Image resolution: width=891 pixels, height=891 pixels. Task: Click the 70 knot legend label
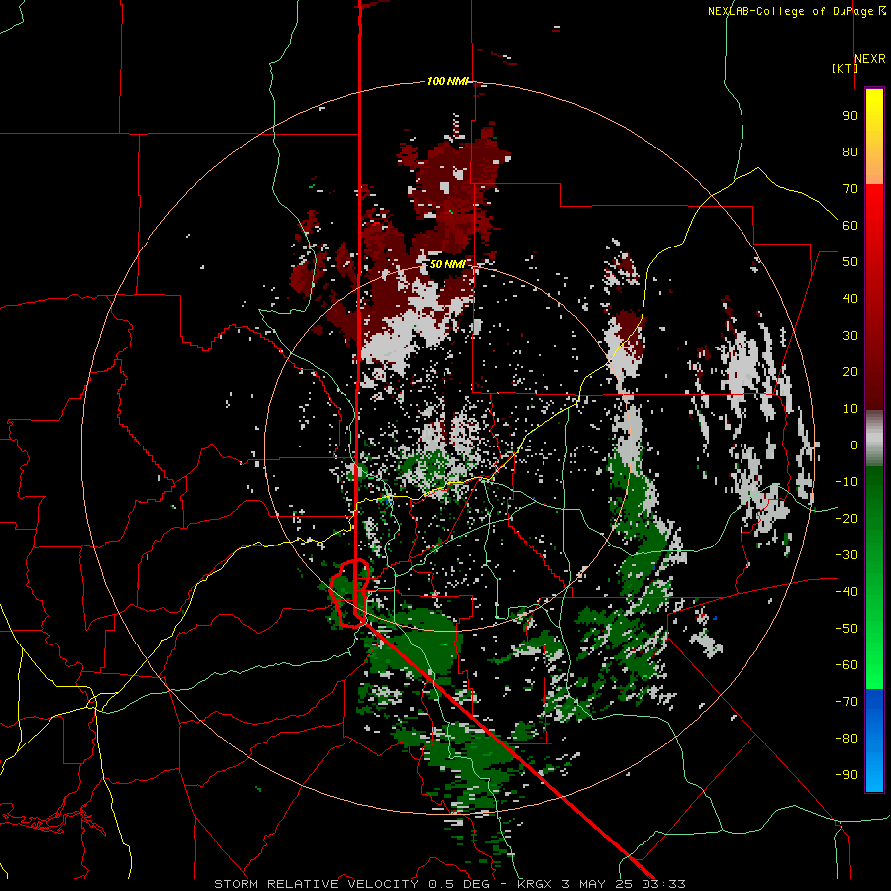(850, 189)
